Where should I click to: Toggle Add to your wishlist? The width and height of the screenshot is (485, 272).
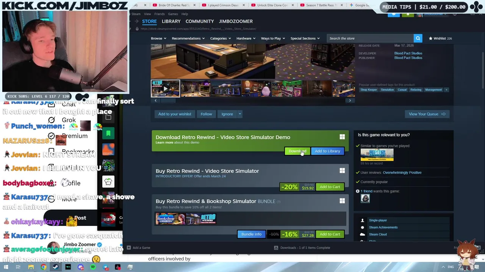click(x=175, y=114)
